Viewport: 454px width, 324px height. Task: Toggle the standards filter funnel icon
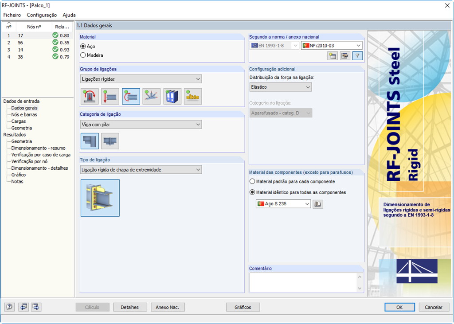point(358,56)
